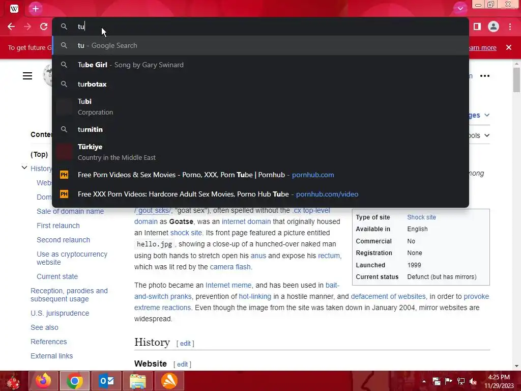Go to 'Sale of domain name' section

(x=70, y=211)
